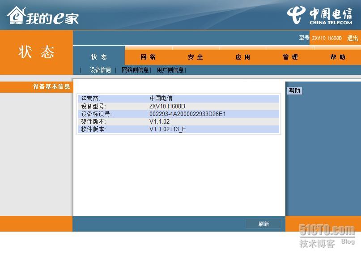The height and width of the screenshot is (254, 361).
Task: Click software version V1.1.02T13_E
Action: tap(168, 129)
